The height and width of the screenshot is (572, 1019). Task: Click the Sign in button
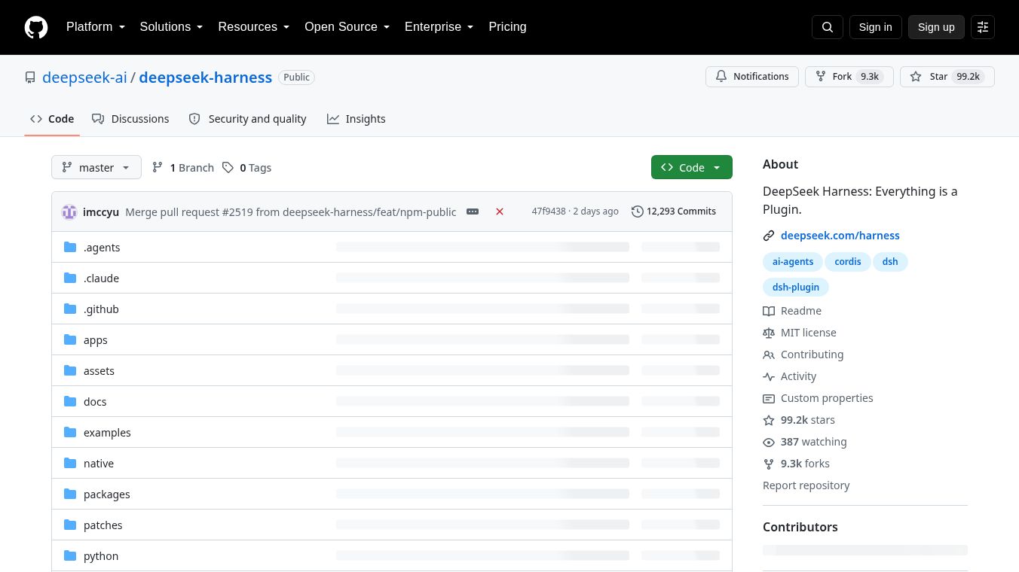point(875,27)
